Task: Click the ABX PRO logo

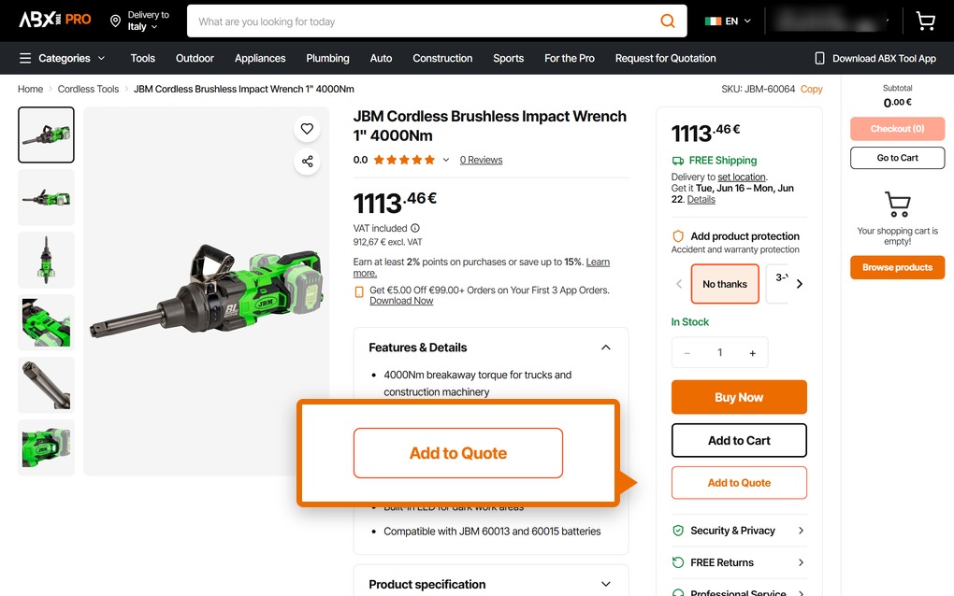Action: [55, 20]
